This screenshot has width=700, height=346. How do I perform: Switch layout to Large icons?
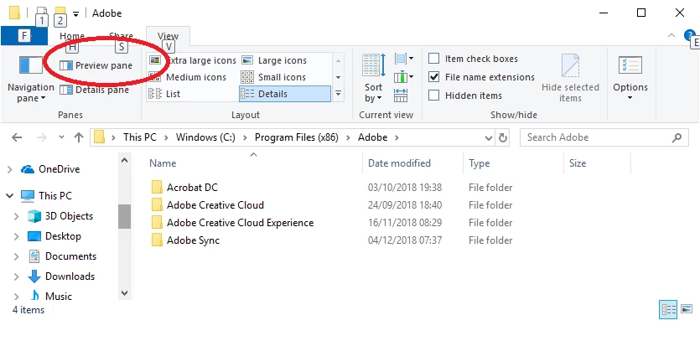pos(274,60)
